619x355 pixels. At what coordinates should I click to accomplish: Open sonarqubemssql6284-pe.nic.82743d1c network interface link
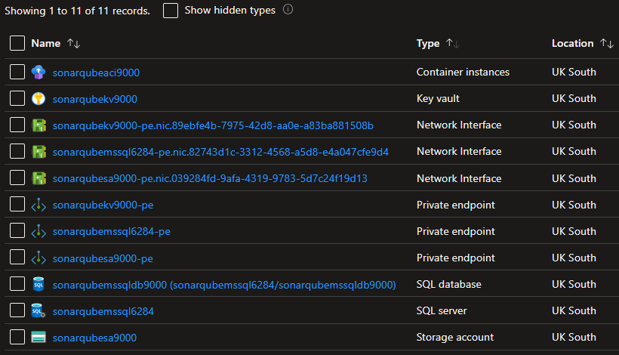pyautogui.click(x=220, y=152)
